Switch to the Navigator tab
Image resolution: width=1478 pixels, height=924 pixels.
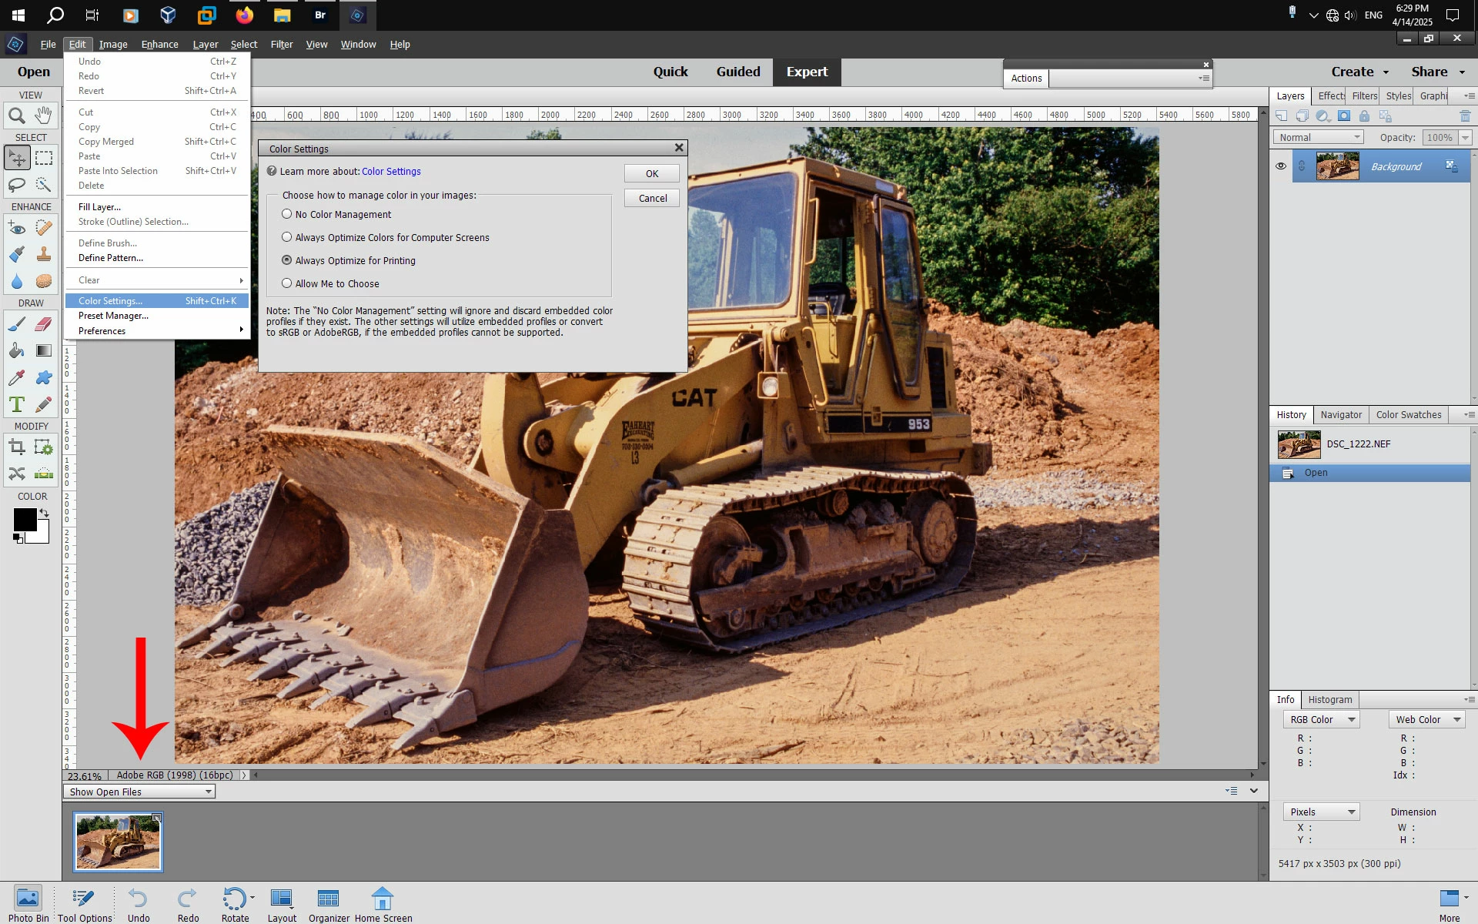pyautogui.click(x=1341, y=414)
